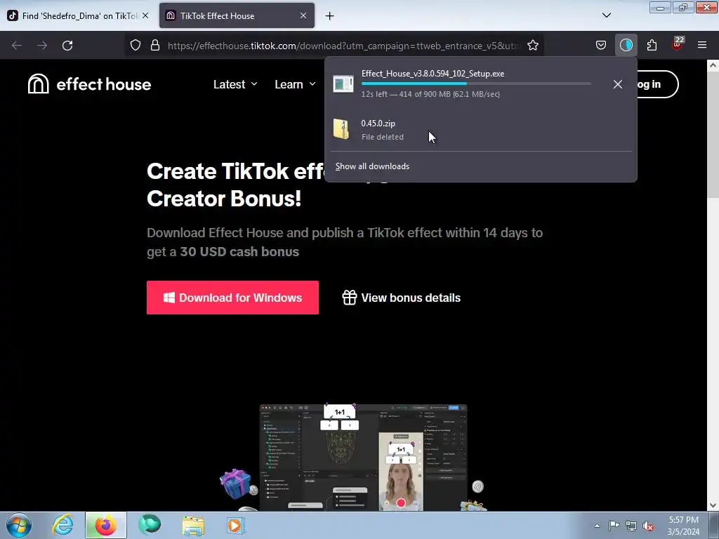
Task: Click the muted volume tray icon
Action: coord(648,526)
